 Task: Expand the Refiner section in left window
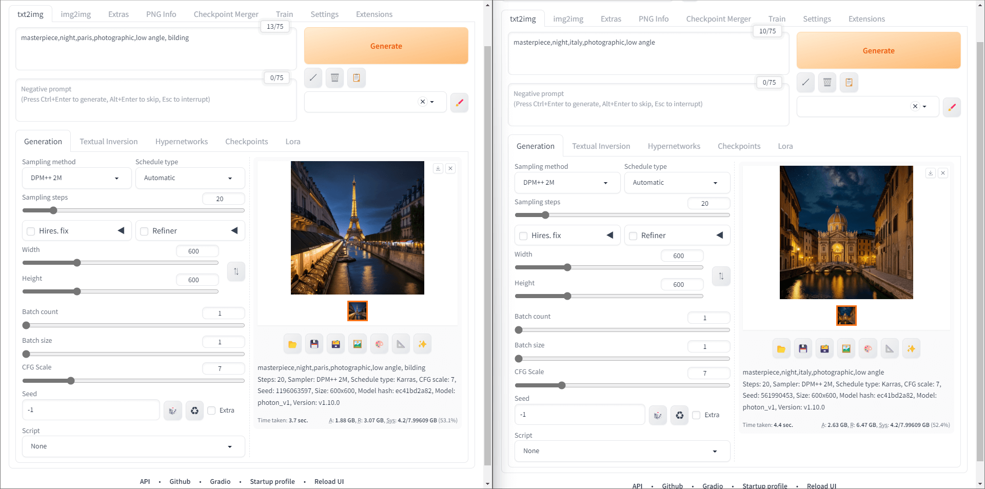pyautogui.click(x=234, y=230)
